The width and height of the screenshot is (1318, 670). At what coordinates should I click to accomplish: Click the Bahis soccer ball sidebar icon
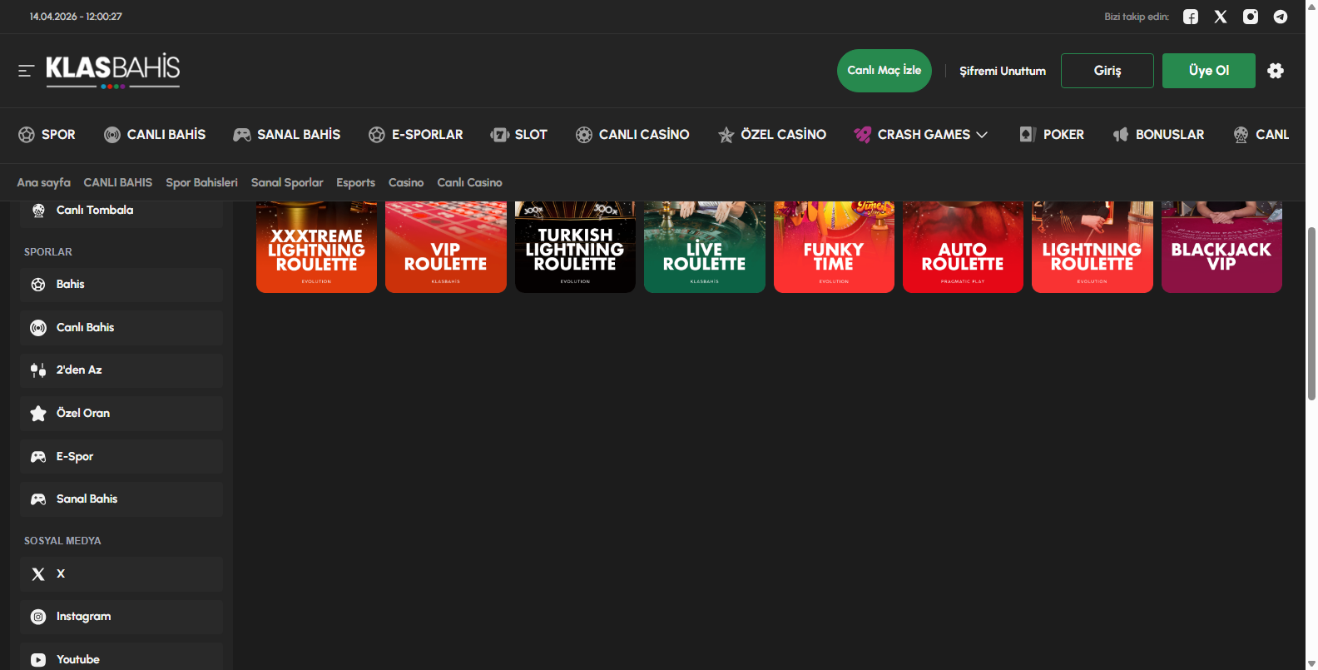coord(38,285)
